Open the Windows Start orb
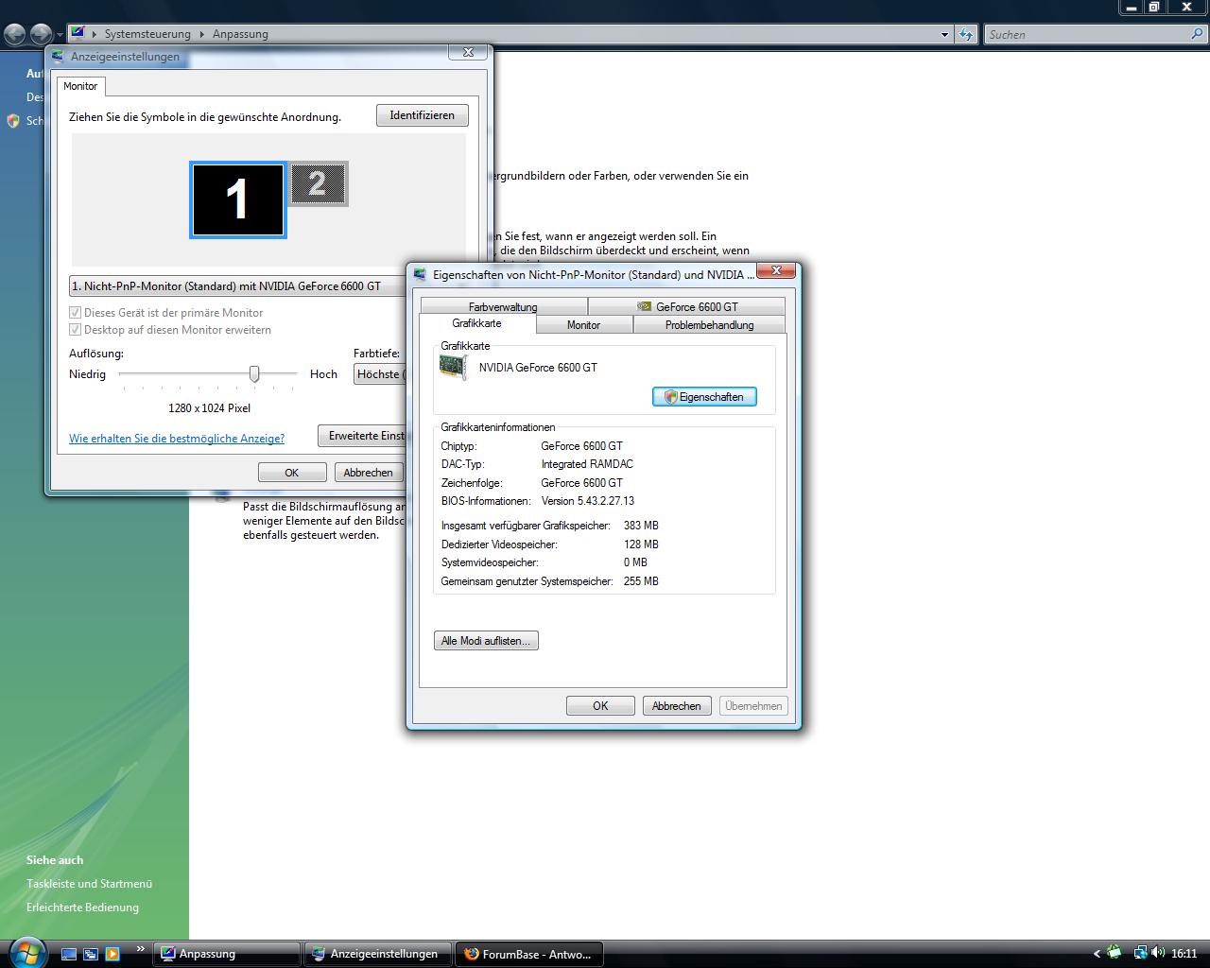1210x968 pixels. click(26, 951)
